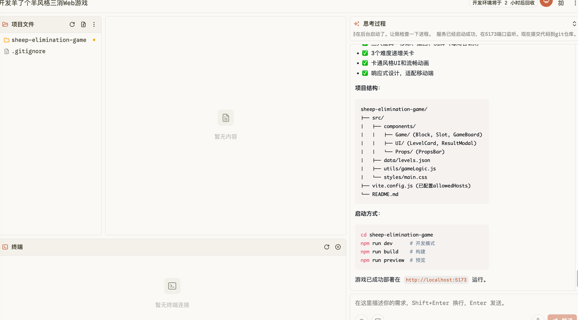Click the layout grid icon in top bar
The height and width of the screenshot is (320, 578).
[561, 3]
